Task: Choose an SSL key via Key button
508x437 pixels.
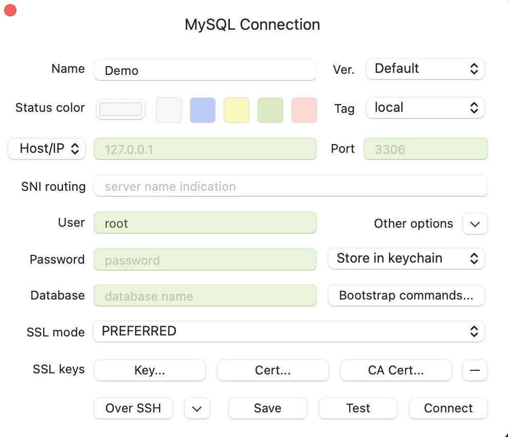Action: pyautogui.click(x=149, y=370)
